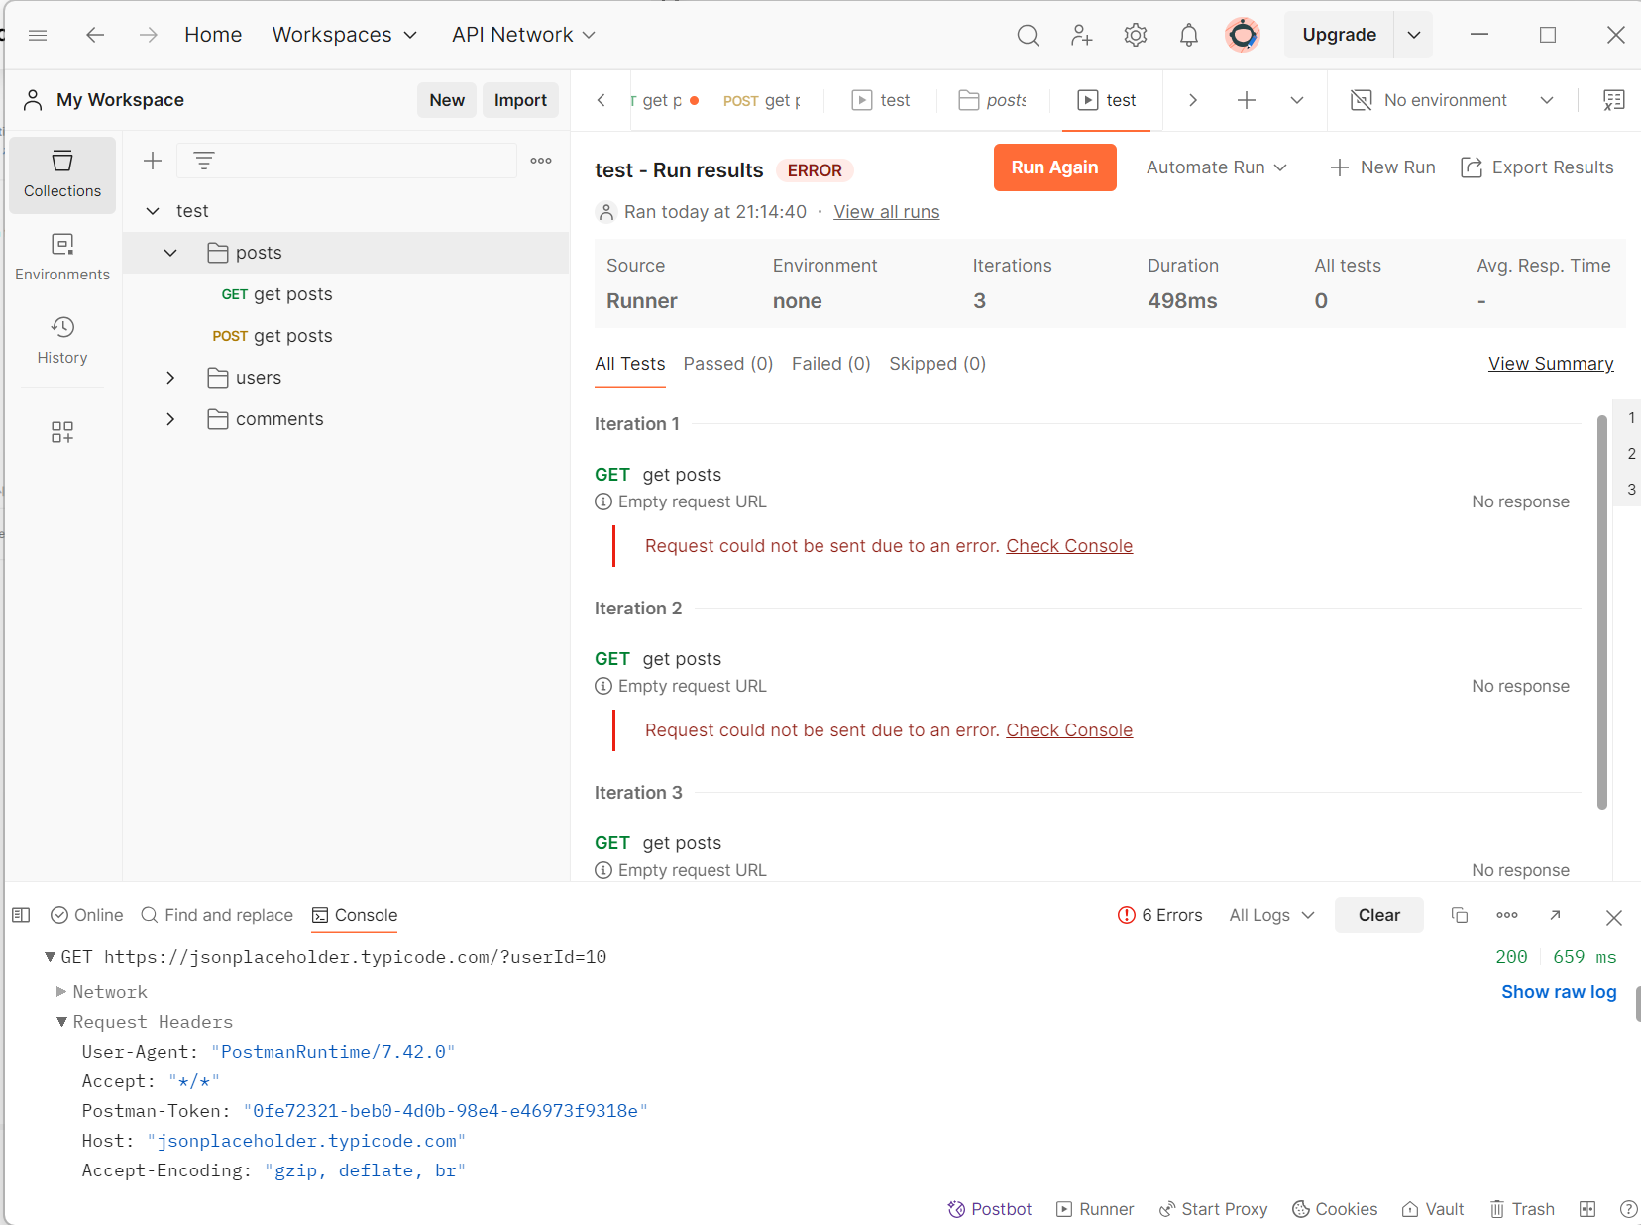
Task: Open Cookies from the footer
Action: coord(1335,1209)
